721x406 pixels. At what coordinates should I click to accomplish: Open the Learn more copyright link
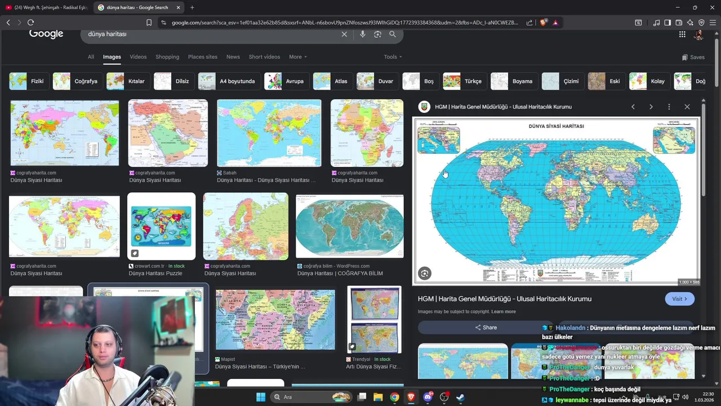click(503, 312)
